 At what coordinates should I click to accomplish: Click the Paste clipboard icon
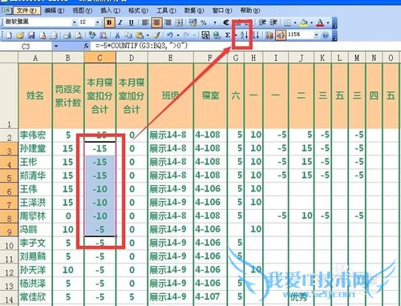[x=140, y=35]
